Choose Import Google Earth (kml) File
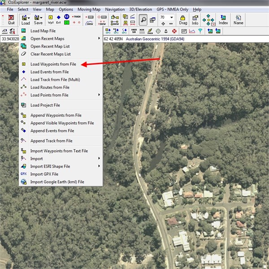 point(61,182)
